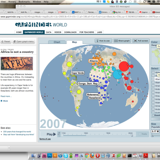Open the Terms of use link
160x160 pixels.
[x=45, y=139]
